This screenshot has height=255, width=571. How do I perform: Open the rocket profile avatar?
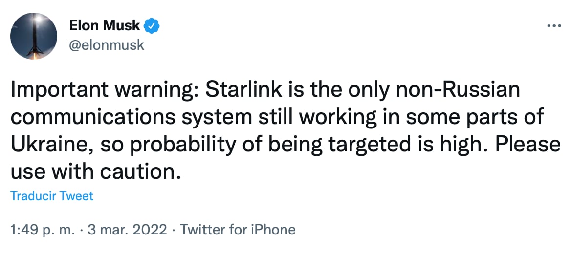tap(34, 36)
